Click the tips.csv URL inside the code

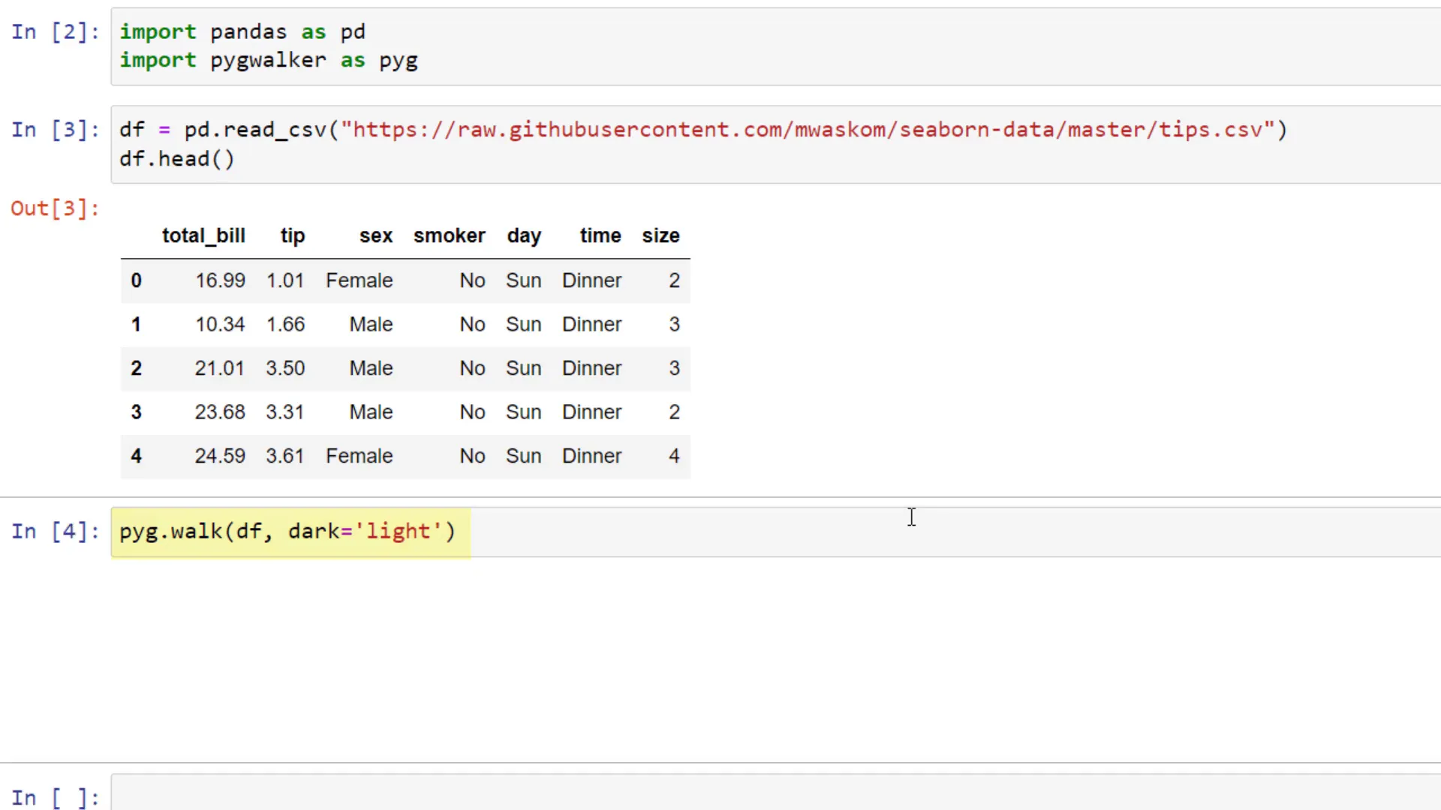pyautogui.click(x=811, y=129)
